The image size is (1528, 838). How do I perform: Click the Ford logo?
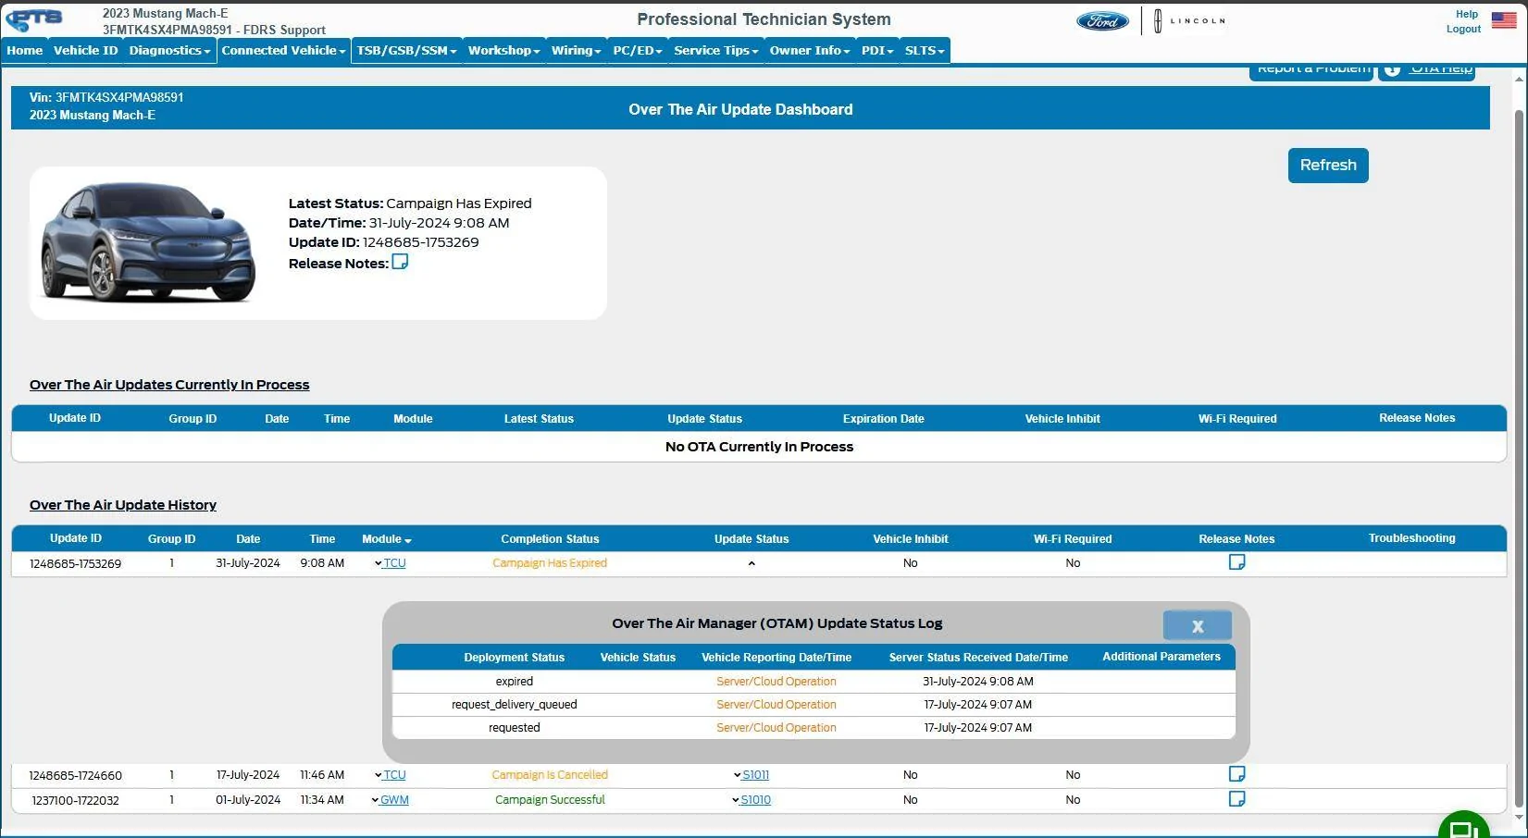tap(1102, 20)
